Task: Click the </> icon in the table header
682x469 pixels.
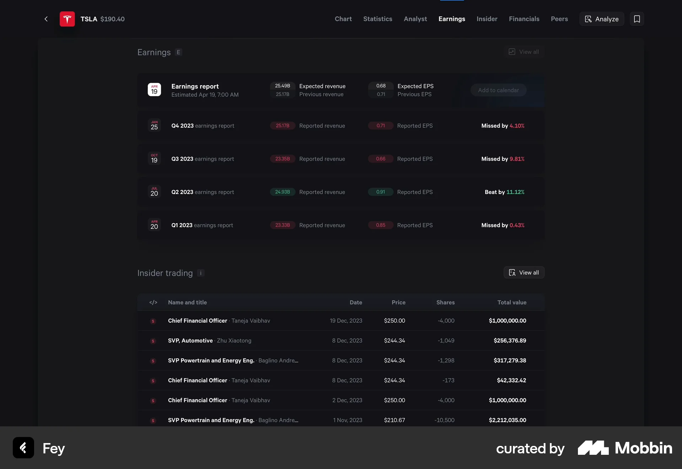Action: point(153,302)
